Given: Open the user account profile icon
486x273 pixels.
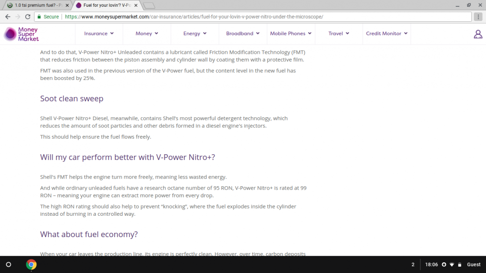Looking at the screenshot, I should (478, 34).
